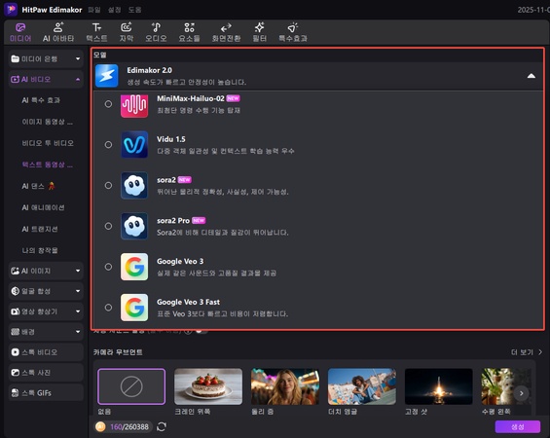Screen dimensions: 550x438
Task: Open the 도움 menu
Action: pyautogui.click(x=134, y=10)
